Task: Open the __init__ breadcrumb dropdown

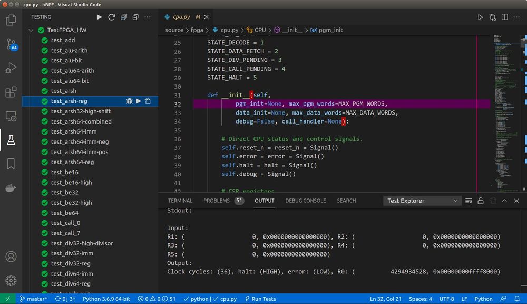Action: click(x=288, y=30)
